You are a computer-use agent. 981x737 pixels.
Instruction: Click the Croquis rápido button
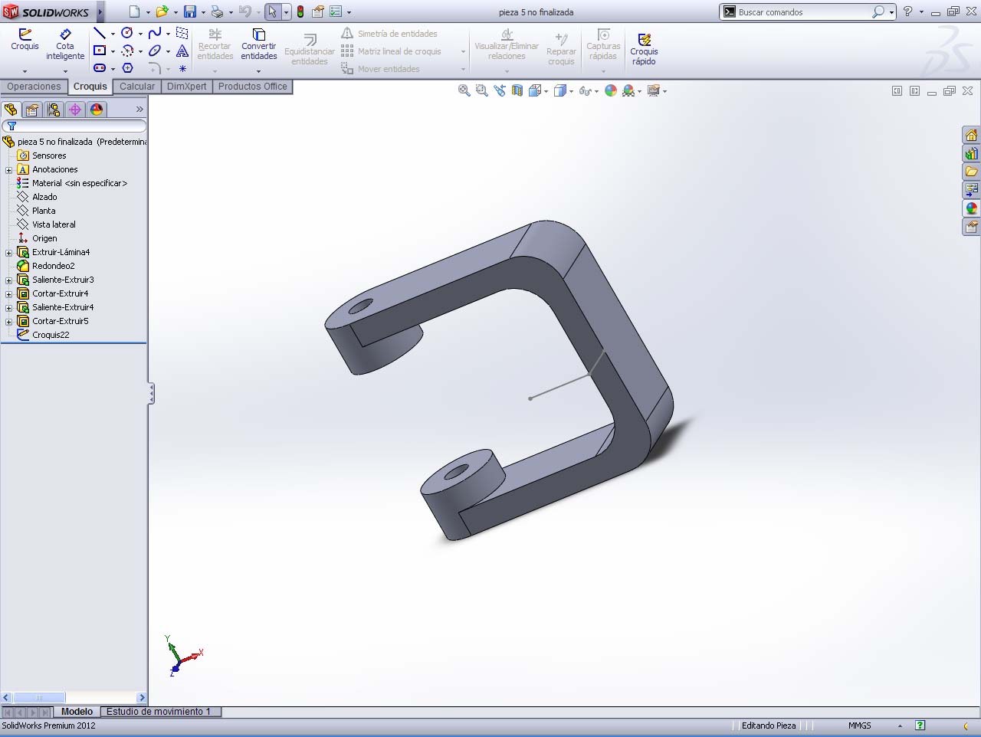[644, 48]
